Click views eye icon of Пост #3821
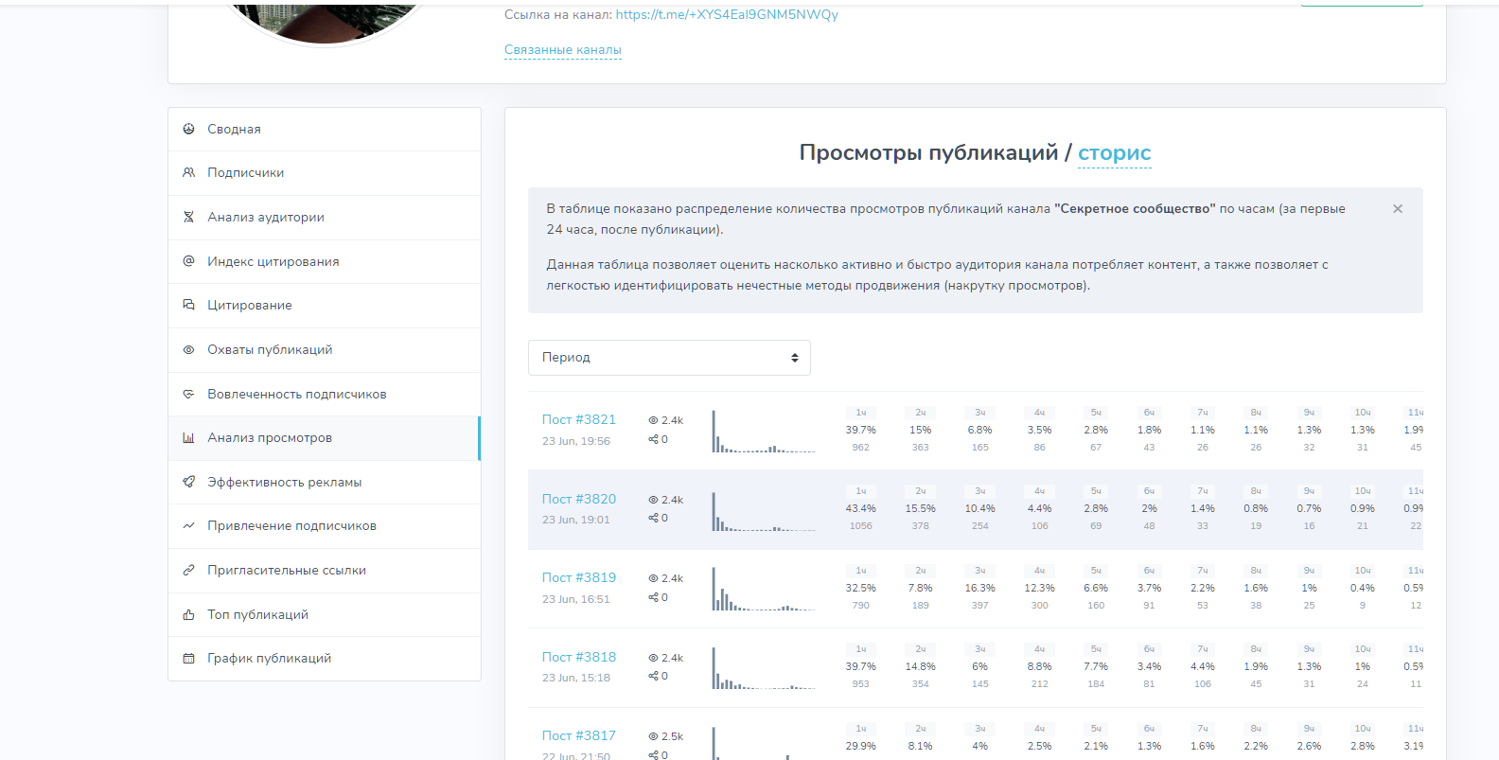This screenshot has width=1499, height=760. tap(653, 420)
